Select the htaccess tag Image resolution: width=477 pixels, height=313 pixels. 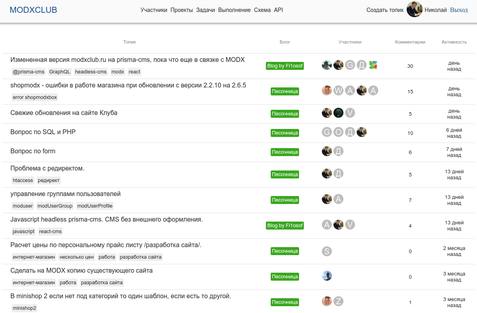point(22,180)
